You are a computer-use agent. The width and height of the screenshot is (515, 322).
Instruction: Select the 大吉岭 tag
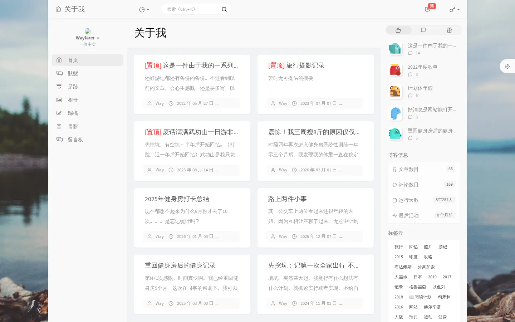(x=401, y=277)
